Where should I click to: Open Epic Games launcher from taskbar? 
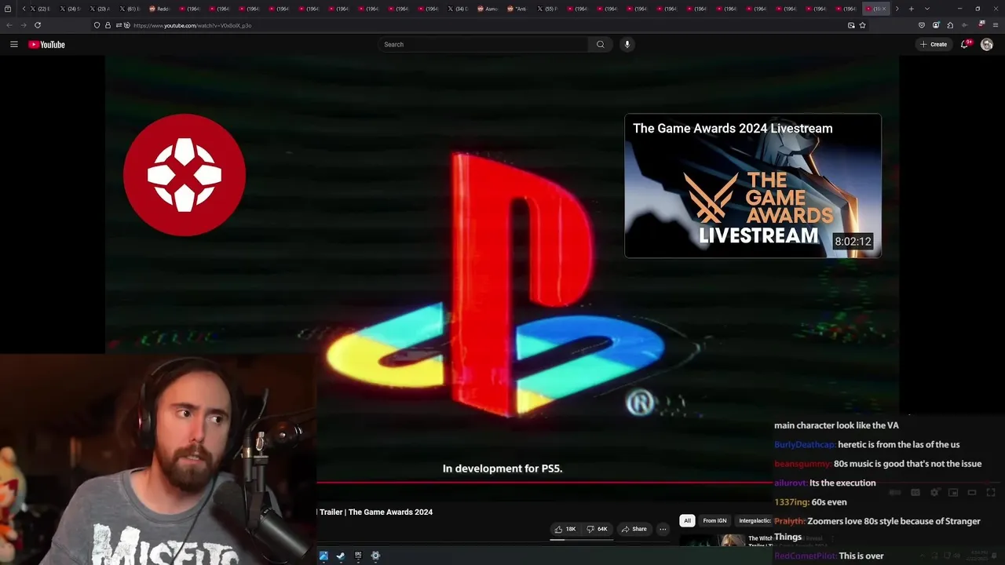358,556
